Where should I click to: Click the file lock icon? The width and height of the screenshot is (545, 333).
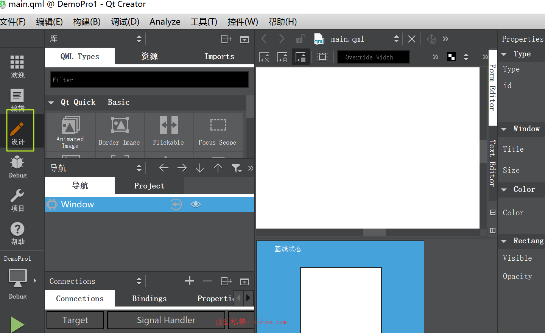(x=301, y=39)
